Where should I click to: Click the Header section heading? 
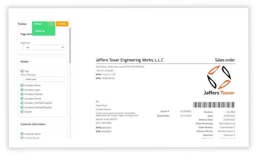24,62
